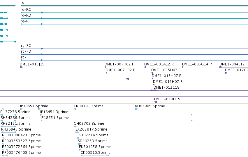Click the DME1-004L12 feature label
The image size is (248, 157).
[232, 64]
